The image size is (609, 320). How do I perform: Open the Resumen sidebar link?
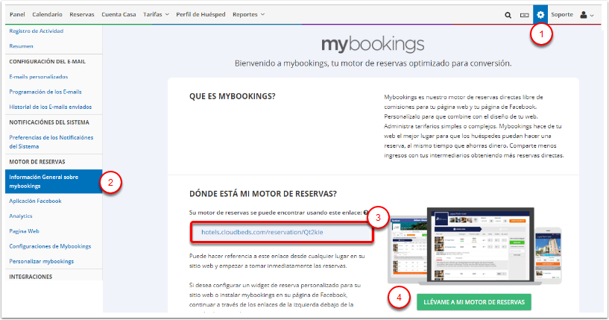click(x=21, y=46)
